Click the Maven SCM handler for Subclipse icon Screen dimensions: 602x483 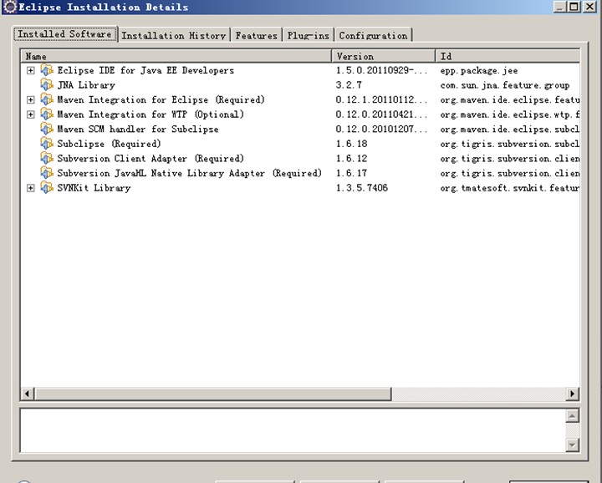(x=47, y=129)
